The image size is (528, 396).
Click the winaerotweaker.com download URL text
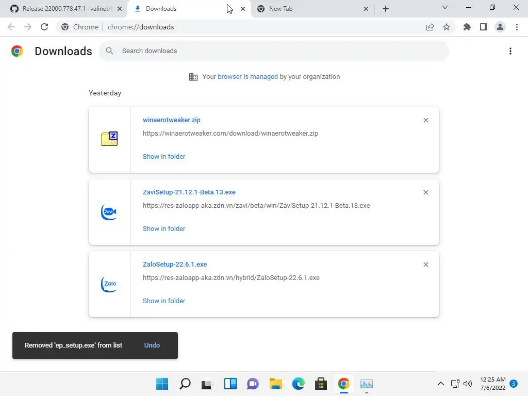(230, 134)
